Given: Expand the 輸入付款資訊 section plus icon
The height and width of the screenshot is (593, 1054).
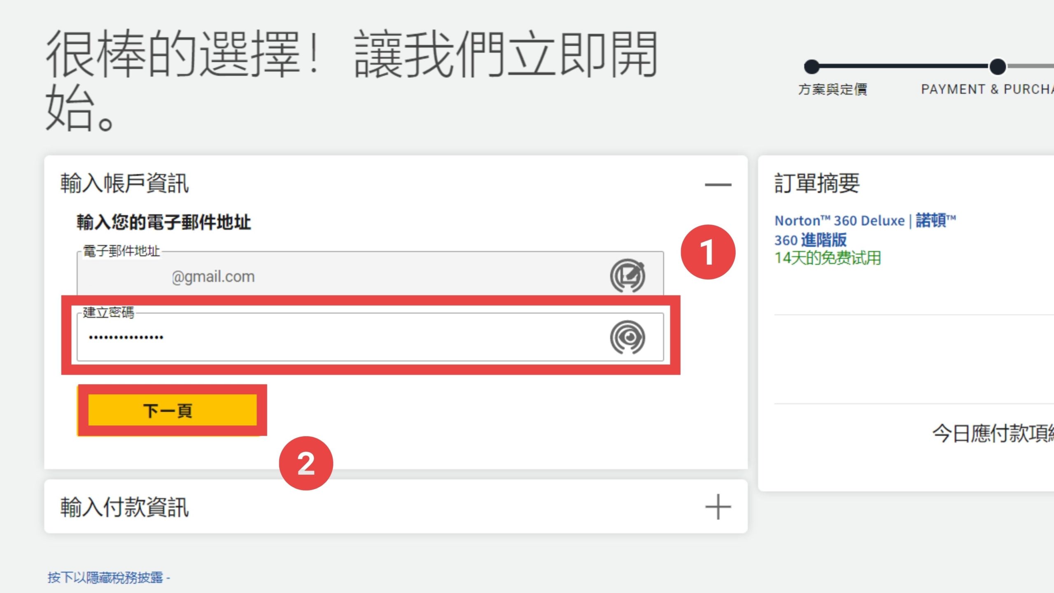Looking at the screenshot, I should [x=718, y=507].
